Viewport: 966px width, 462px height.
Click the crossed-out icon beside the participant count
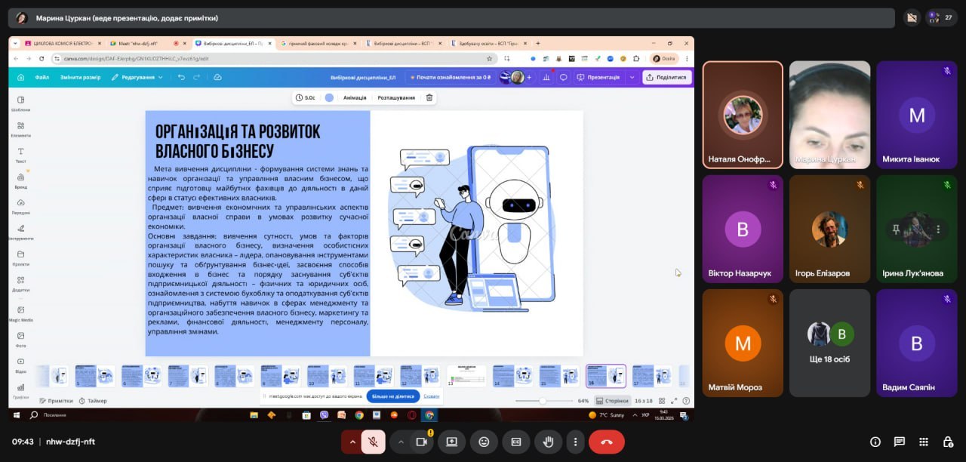912,17
